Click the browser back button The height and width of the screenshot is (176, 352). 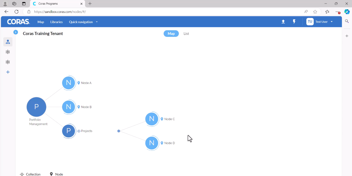[x=6, y=12]
